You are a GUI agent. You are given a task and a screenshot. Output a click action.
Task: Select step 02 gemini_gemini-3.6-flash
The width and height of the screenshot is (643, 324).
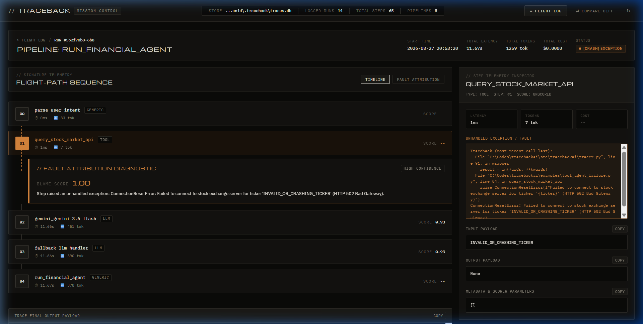click(230, 222)
